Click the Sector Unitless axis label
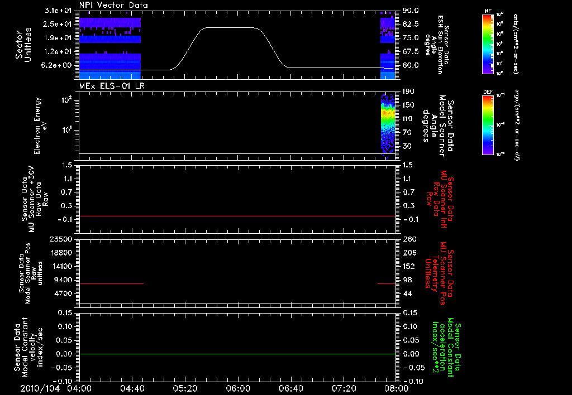 23,45
